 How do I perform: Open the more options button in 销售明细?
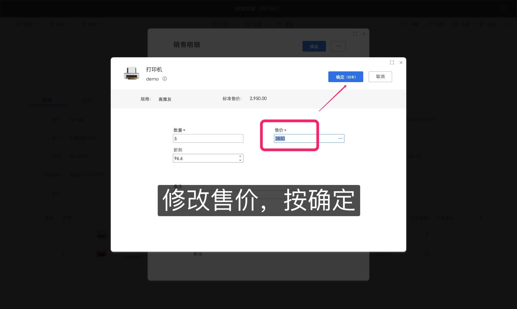(x=338, y=46)
